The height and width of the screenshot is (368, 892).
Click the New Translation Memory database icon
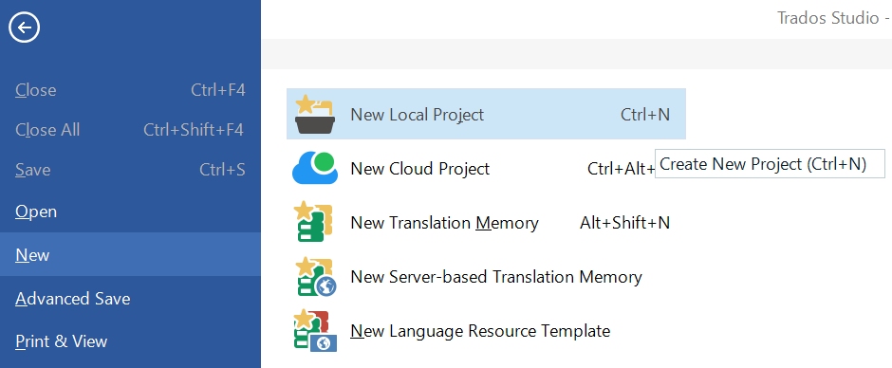coord(312,222)
